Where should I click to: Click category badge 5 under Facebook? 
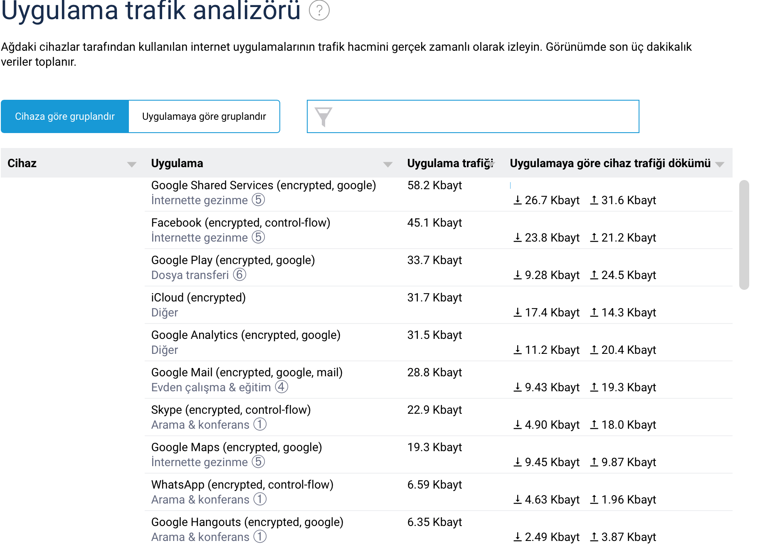click(x=258, y=237)
